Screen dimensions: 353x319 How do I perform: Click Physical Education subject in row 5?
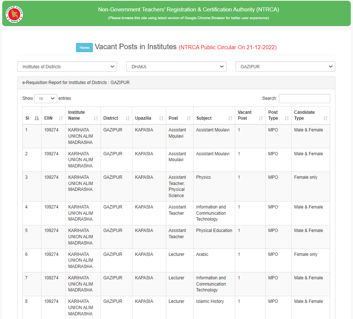pyautogui.click(x=214, y=231)
